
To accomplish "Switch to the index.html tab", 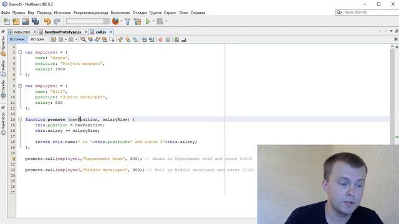I will tap(21, 32).
